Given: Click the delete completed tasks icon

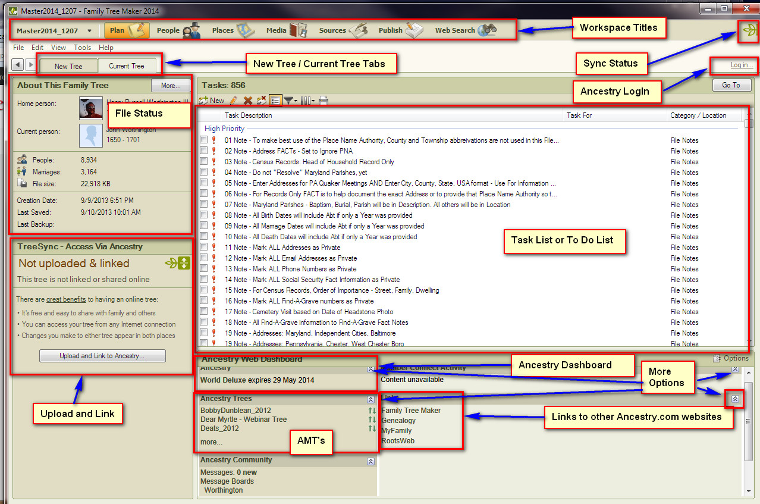Looking at the screenshot, I should (x=261, y=101).
